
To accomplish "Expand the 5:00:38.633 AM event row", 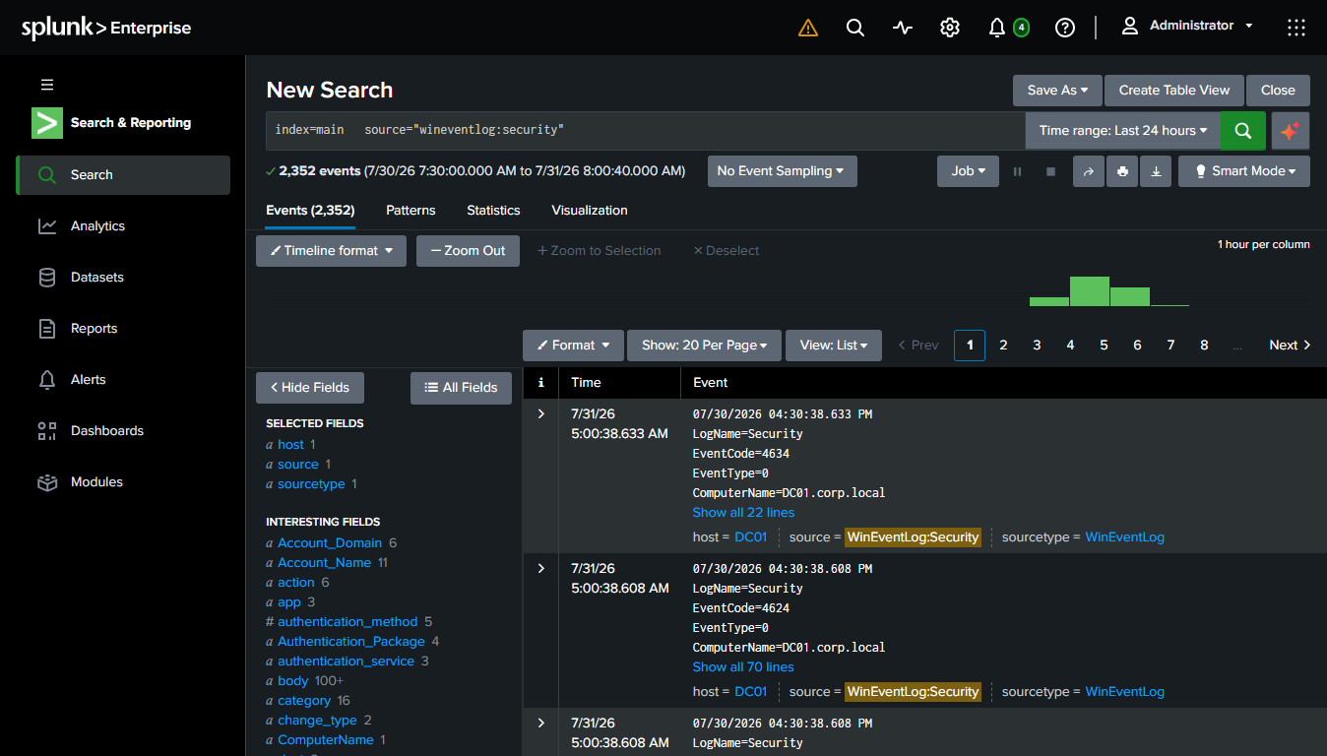I will pyautogui.click(x=540, y=414).
